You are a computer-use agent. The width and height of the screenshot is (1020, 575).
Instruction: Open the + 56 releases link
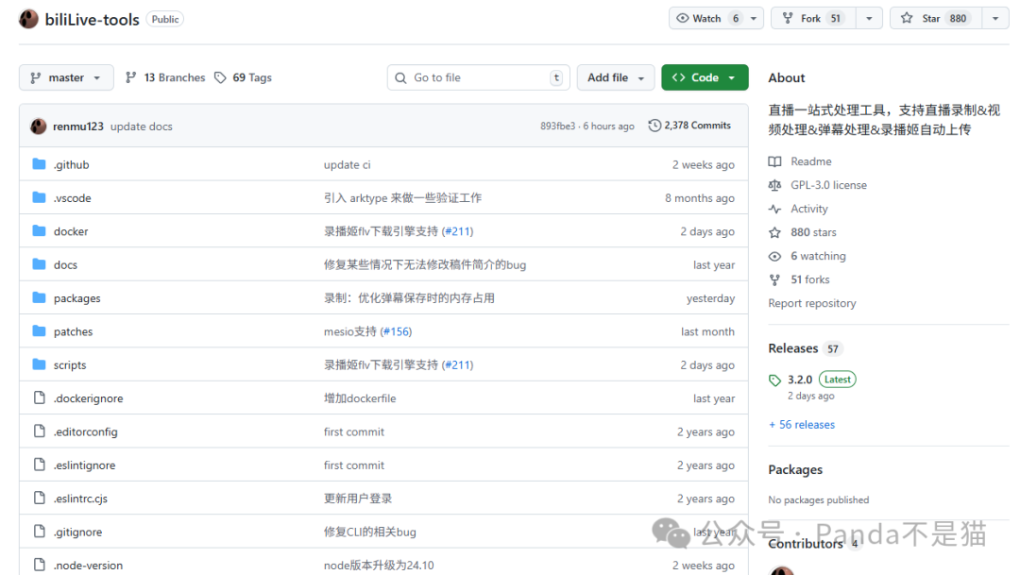click(x=802, y=425)
